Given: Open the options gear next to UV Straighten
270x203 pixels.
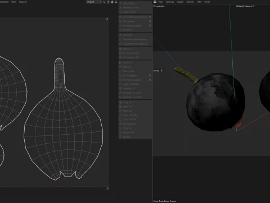Looking at the screenshot, I should click(150, 76).
